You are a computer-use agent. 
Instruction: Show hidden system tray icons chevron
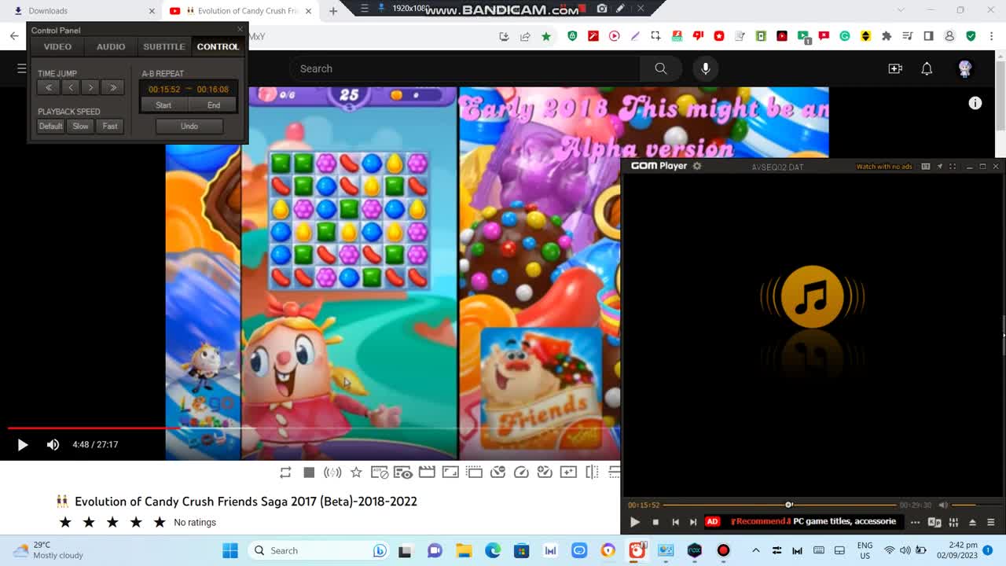point(755,550)
